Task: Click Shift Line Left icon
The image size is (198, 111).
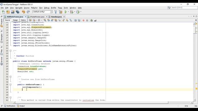Action: (75, 20)
